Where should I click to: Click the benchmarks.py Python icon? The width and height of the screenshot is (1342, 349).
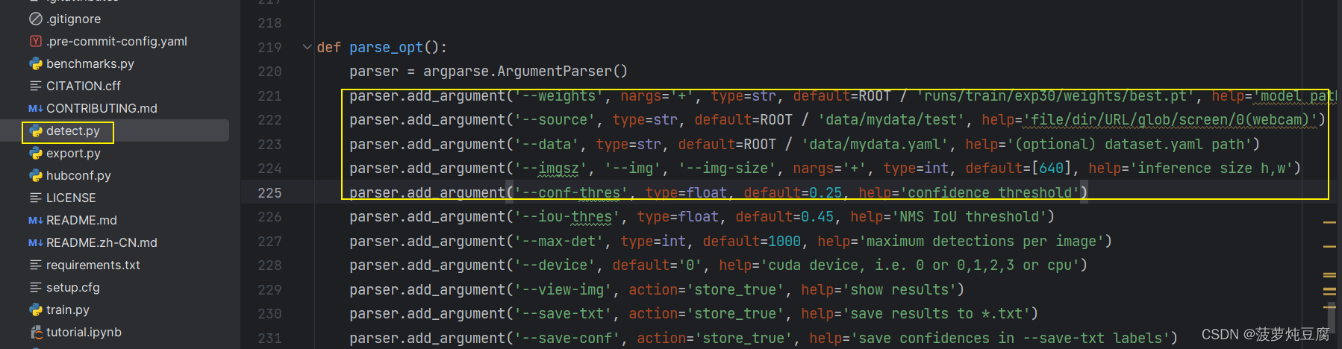(x=35, y=63)
